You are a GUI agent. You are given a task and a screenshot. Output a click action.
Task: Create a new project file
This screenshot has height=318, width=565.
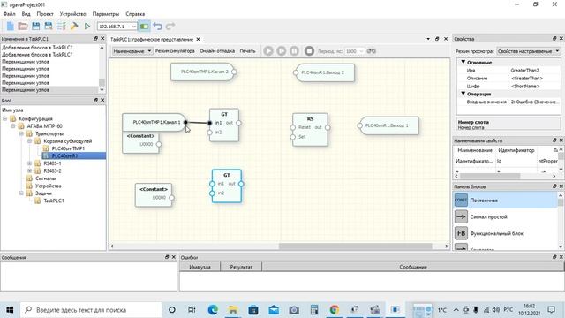point(10,26)
